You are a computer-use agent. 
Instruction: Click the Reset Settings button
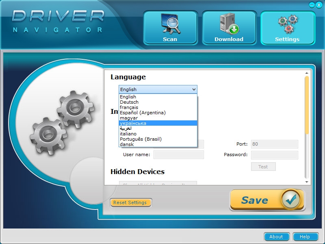click(130, 203)
